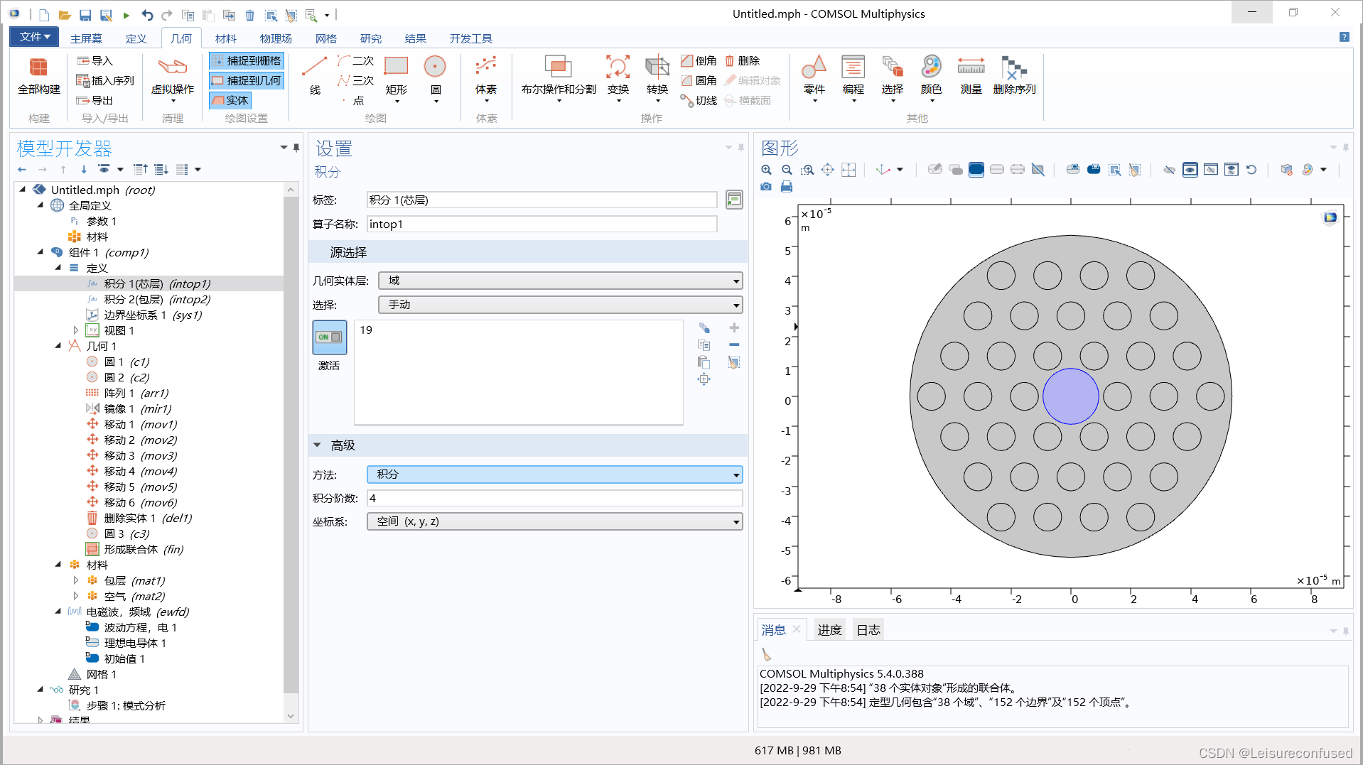1363x765 pixels.
Task: Click the 倒角 chamfer button
Action: point(699,61)
